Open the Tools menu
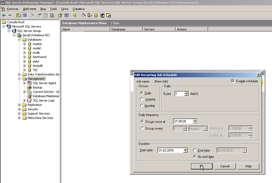Screen dimensions: 272x183 coord(54,8)
